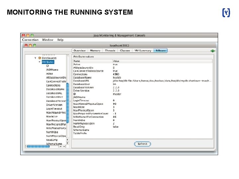Select the Attributes tree item
Image resolution: width=239 pixels, height=179 pixels.
48,62
